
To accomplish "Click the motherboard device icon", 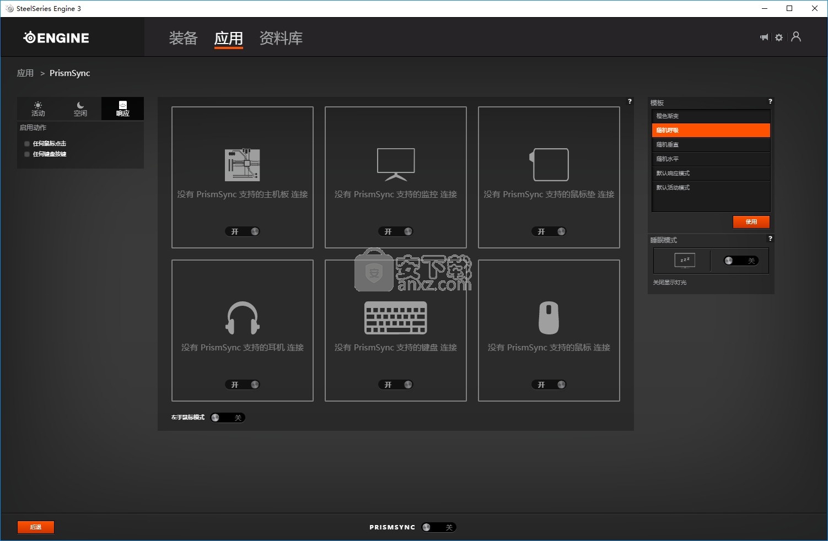I will click(x=243, y=165).
